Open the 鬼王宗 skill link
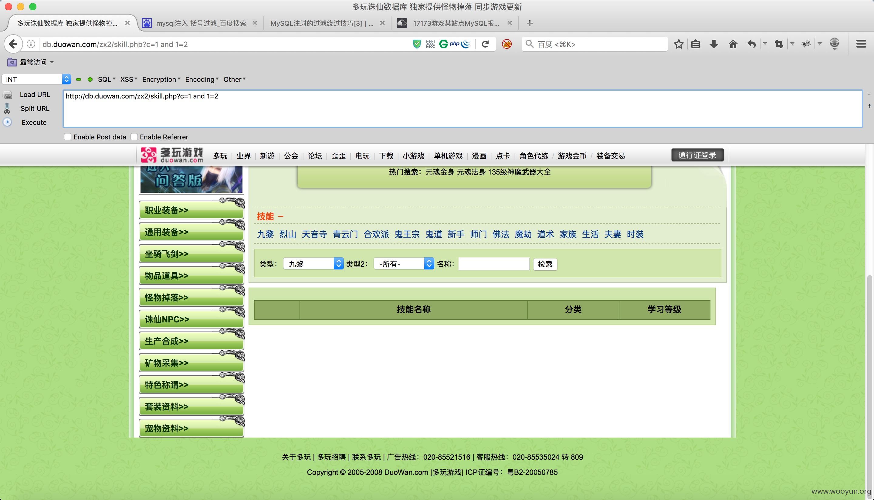The height and width of the screenshot is (500, 874). [x=407, y=234]
